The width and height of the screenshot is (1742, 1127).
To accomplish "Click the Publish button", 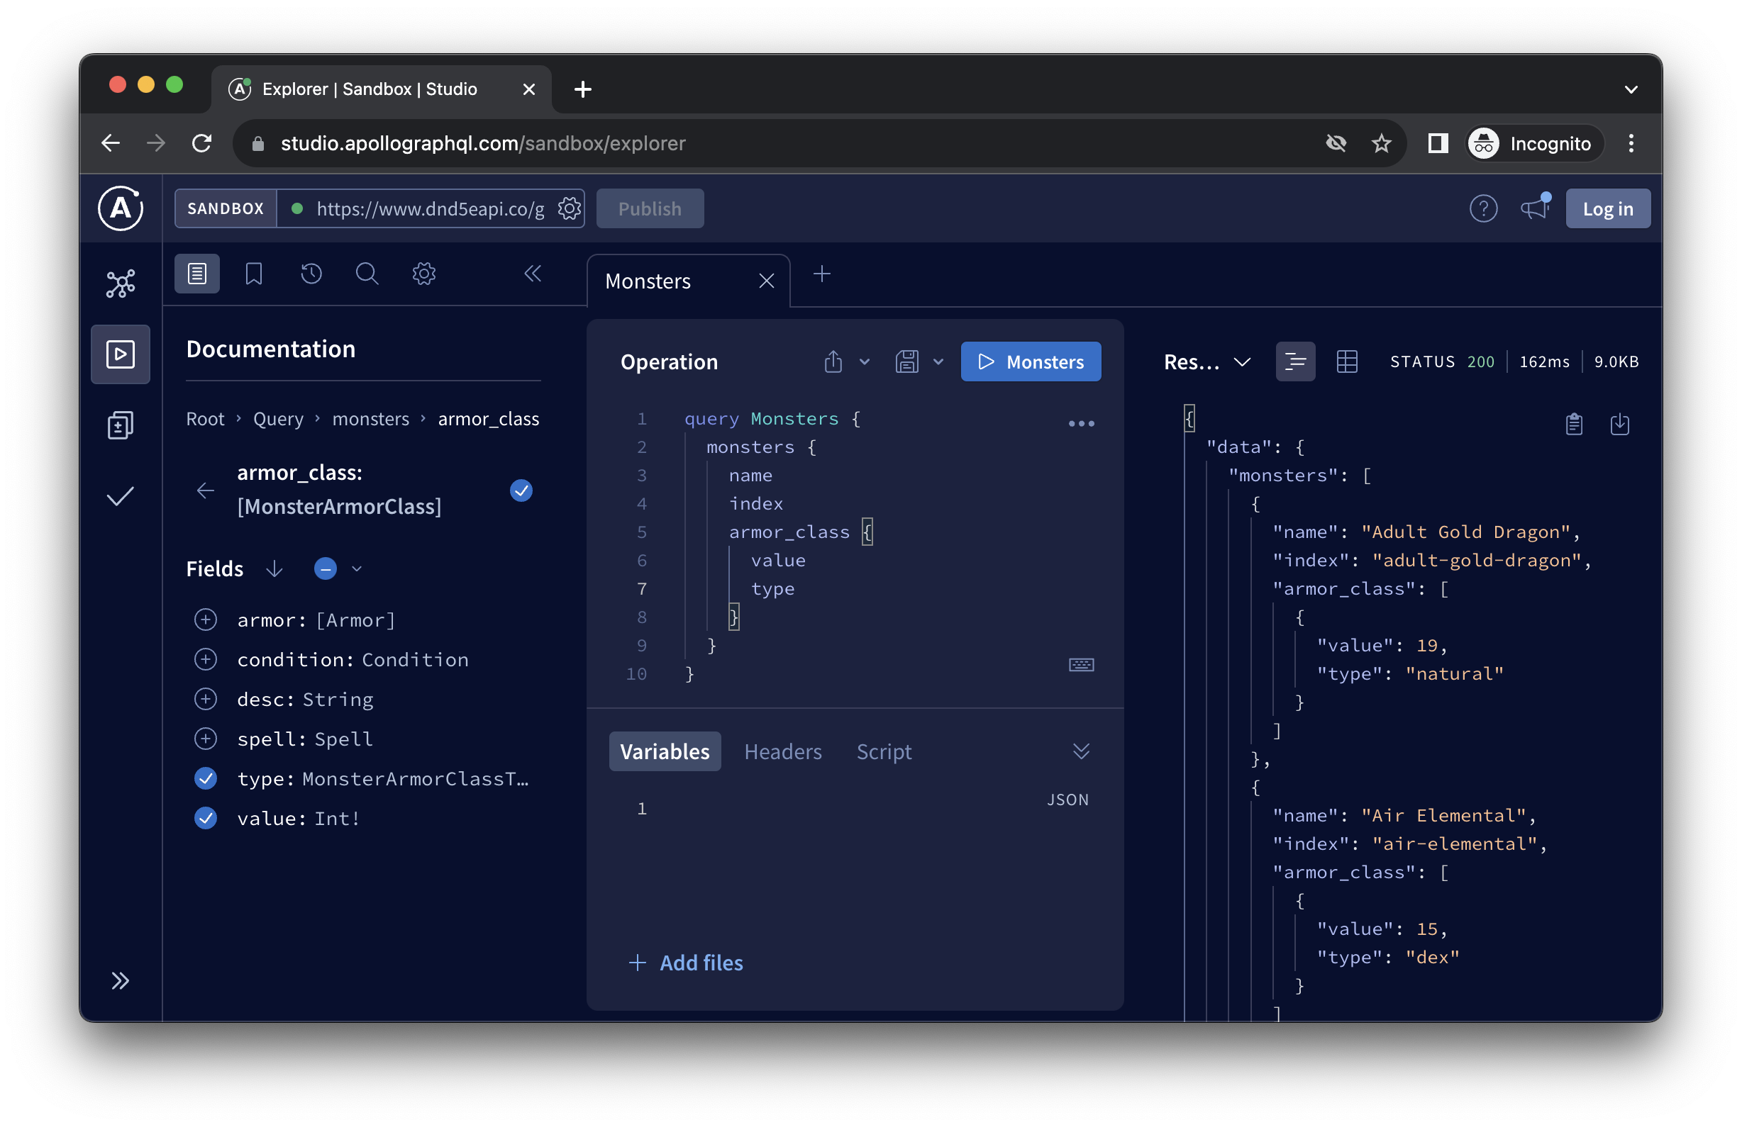I will coord(650,209).
